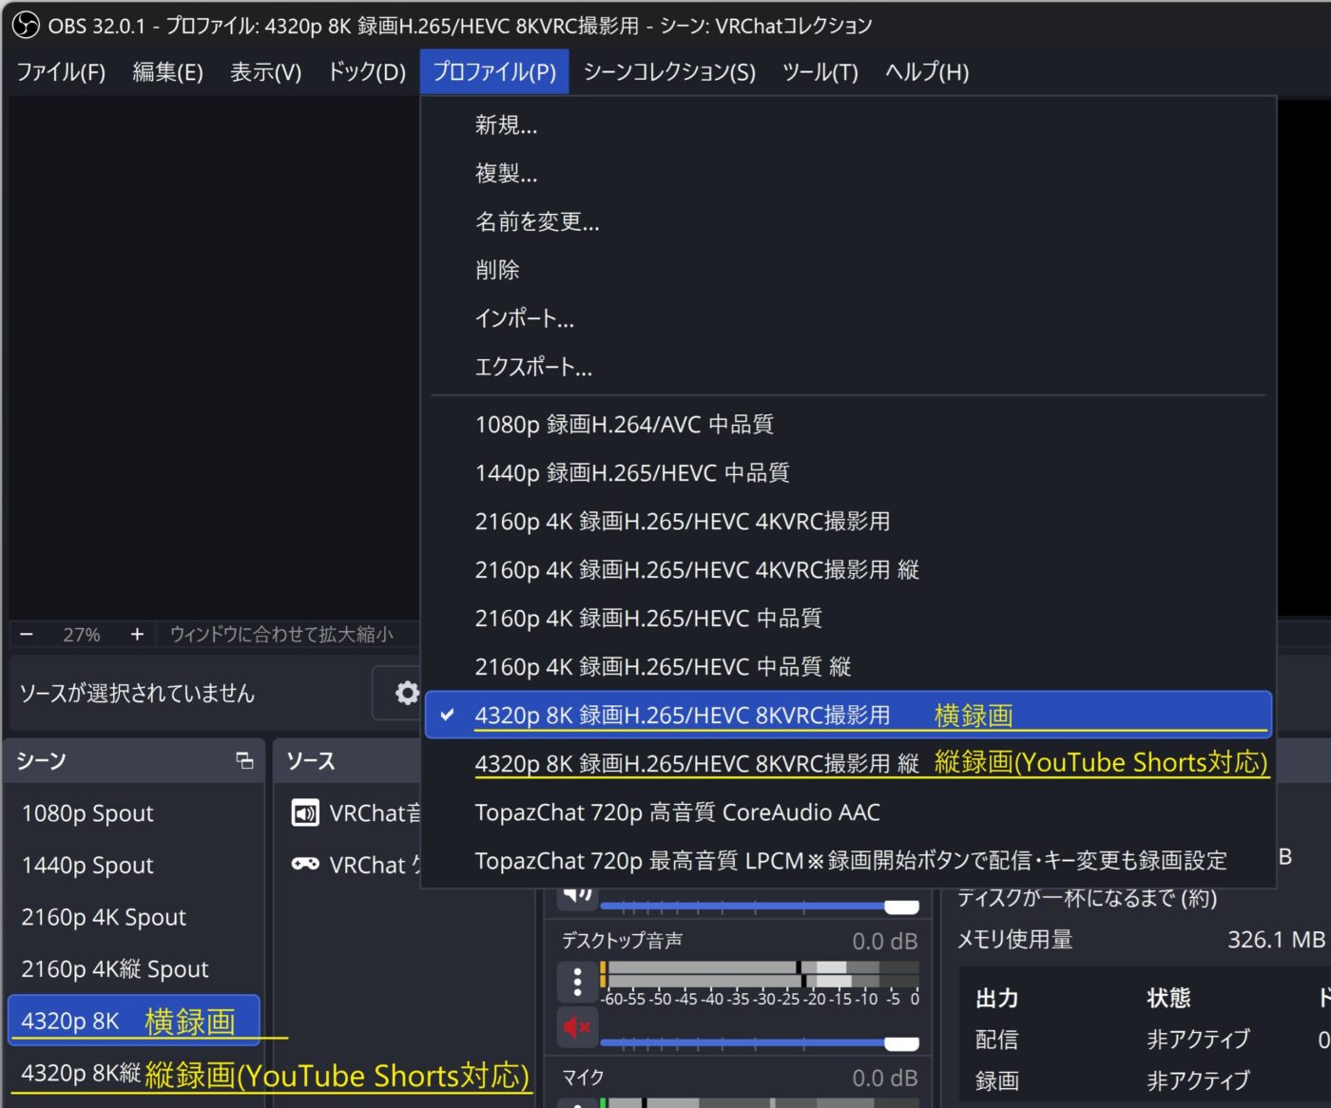Image resolution: width=1331 pixels, height=1108 pixels.
Task: Switch to 4320p 8K 縦 Shorts profile
Action: pyautogui.click(x=697, y=764)
